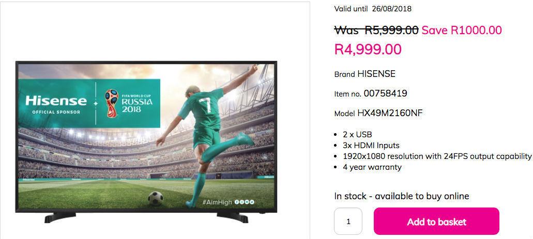Click the soccer ball on the pitch
This screenshot has height=239, width=533.
click(155, 199)
